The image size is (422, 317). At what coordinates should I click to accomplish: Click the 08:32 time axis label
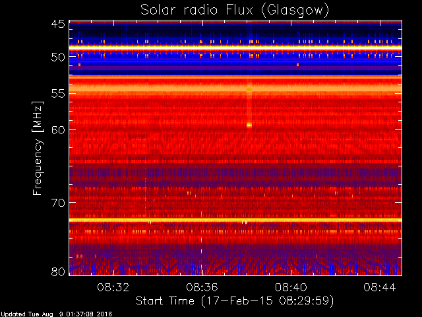click(113, 287)
